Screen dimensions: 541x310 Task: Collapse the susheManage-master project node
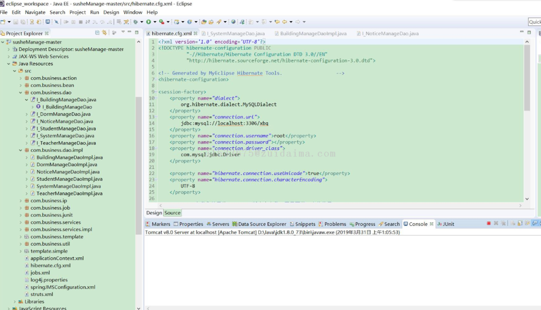(x=3, y=42)
